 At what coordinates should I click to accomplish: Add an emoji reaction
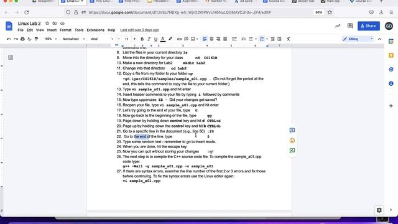[292, 141]
